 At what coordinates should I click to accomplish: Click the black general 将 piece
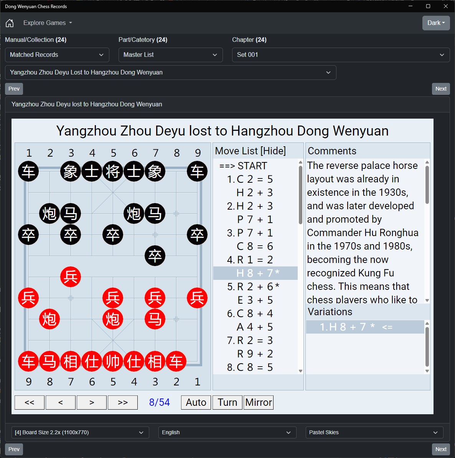pos(113,171)
